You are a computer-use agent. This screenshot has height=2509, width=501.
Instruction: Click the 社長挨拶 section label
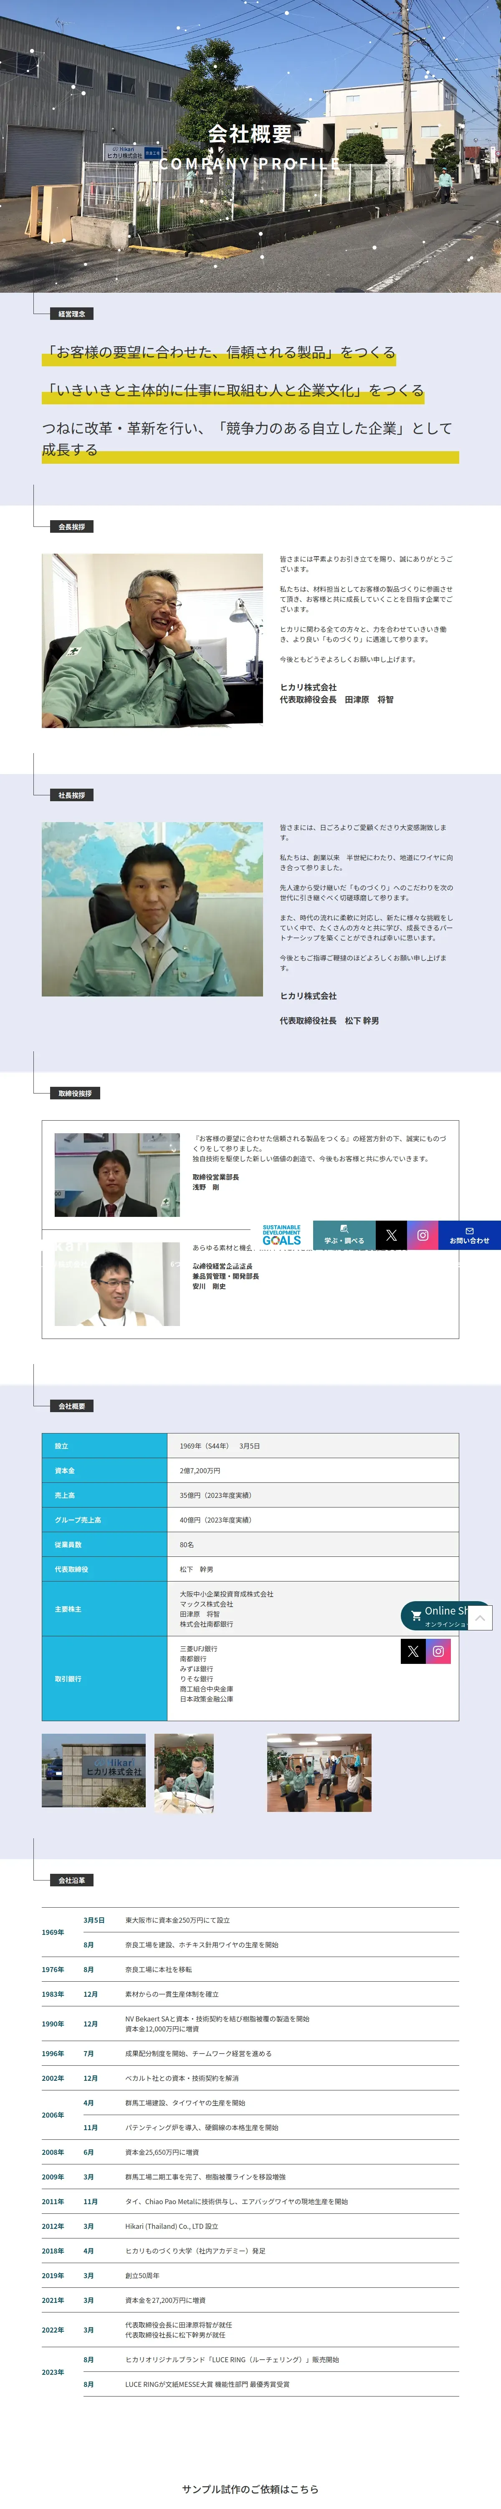coord(72,796)
